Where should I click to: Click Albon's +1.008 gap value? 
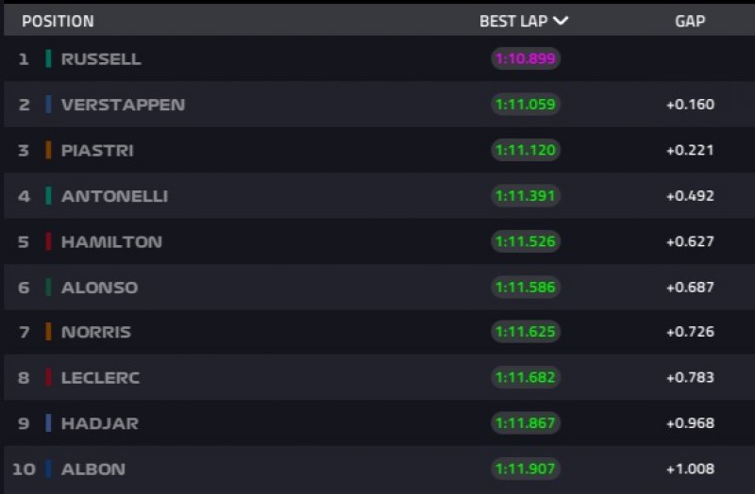click(690, 469)
